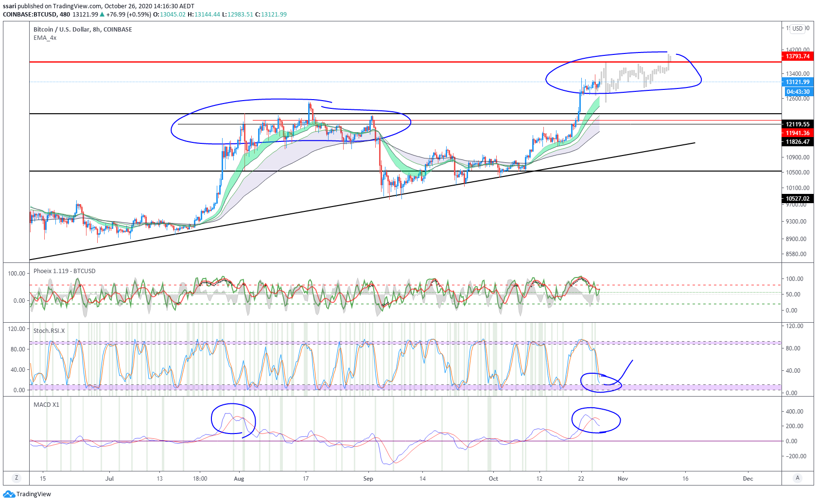
Task: Select the high value 13144.44
Action: click(x=207, y=15)
